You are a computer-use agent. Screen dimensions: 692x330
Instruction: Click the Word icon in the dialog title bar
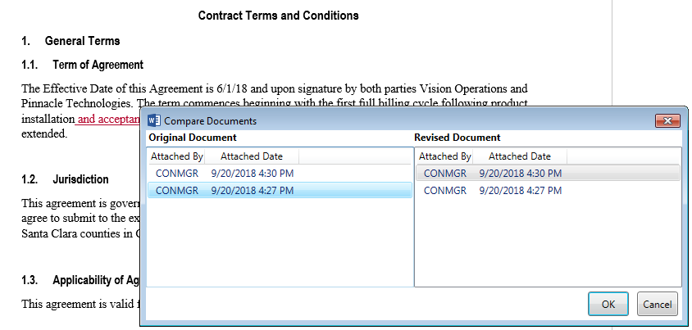(x=153, y=121)
